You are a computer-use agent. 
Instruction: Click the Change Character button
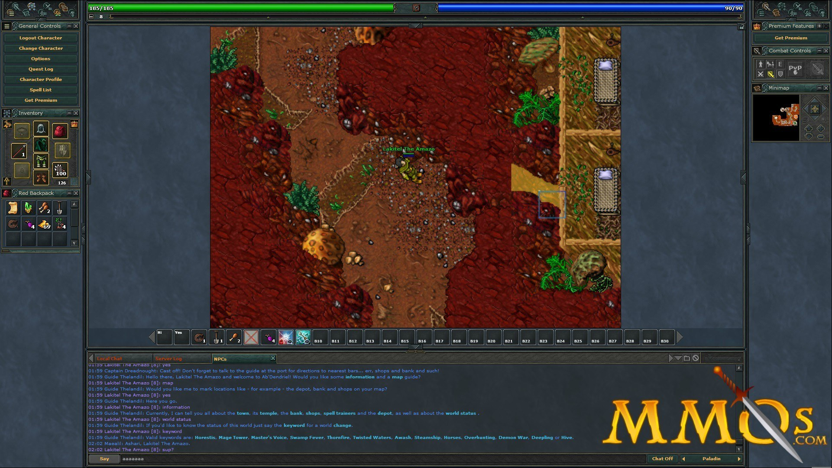[41, 48]
